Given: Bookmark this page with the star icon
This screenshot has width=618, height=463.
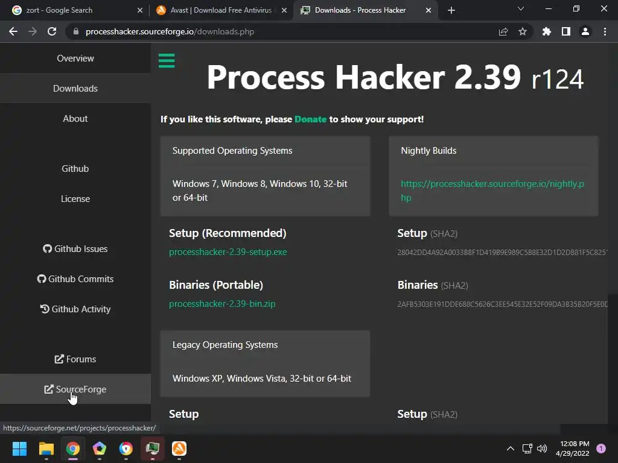Looking at the screenshot, I should (x=523, y=31).
